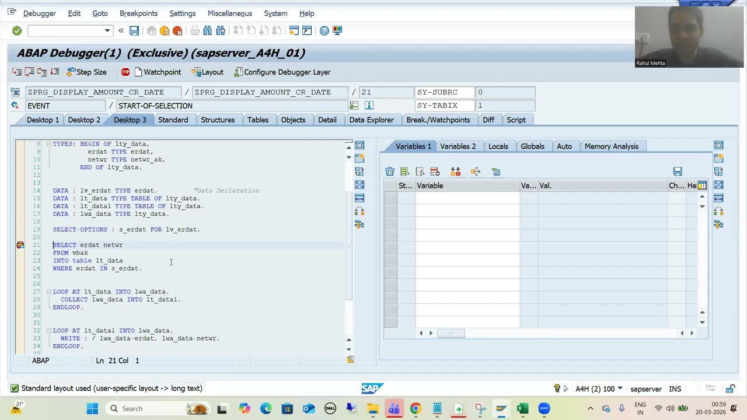
Task: Toggle the breakpoint marker on line 21
Action: point(20,245)
